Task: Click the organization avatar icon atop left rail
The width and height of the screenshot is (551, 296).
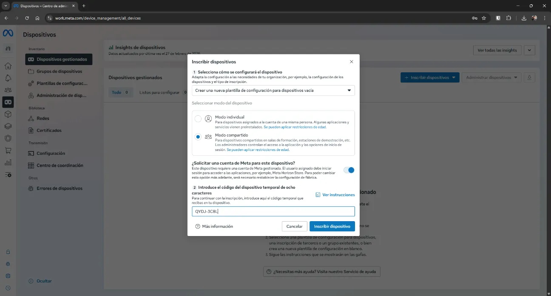Action: click(x=8, y=48)
